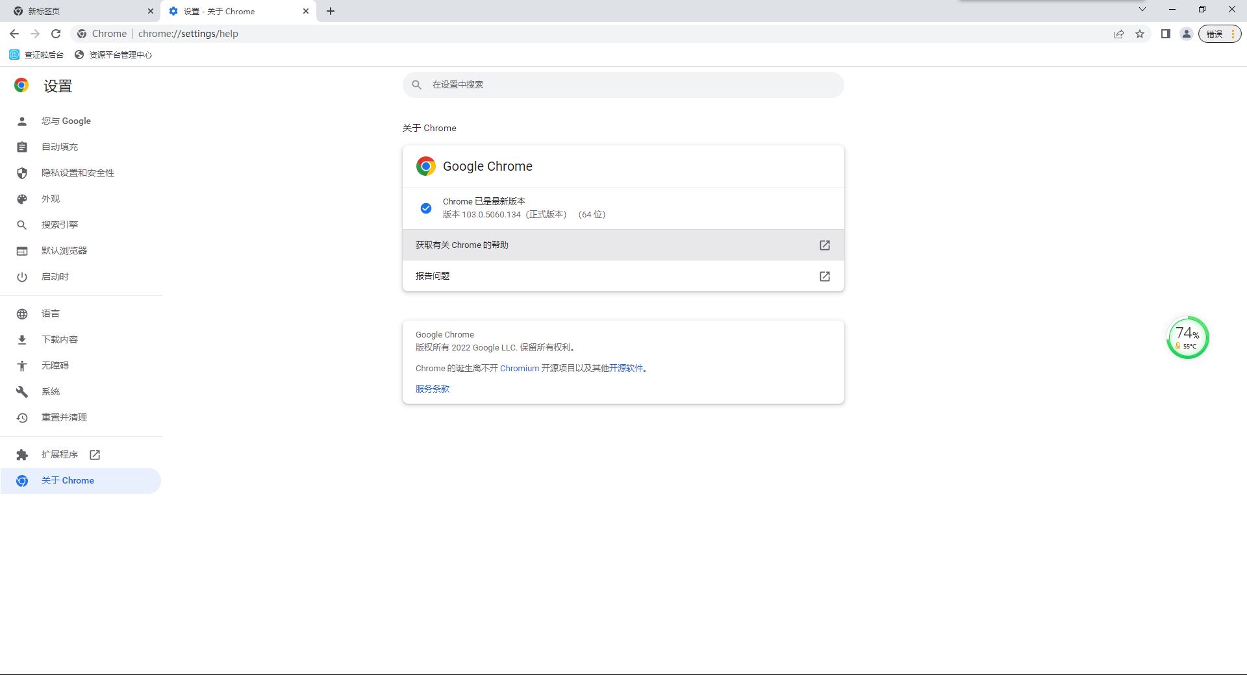This screenshot has width=1247, height=675.
Task: Open the profile avatar menu
Action: pyautogui.click(x=1187, y=34)
